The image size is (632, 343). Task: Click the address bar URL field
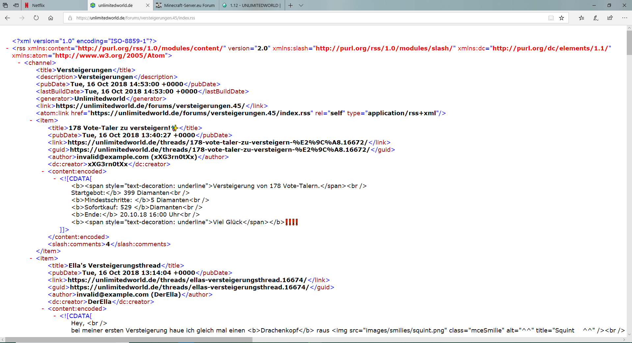(296, 18)
